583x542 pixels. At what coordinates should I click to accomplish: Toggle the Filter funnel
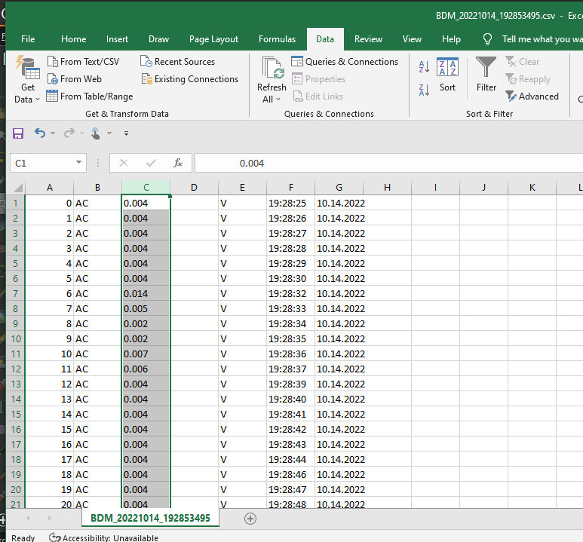tap(486, 75)
